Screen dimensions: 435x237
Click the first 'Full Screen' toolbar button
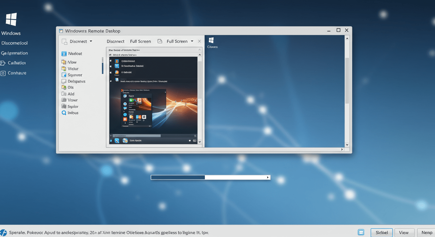(141, 41)
